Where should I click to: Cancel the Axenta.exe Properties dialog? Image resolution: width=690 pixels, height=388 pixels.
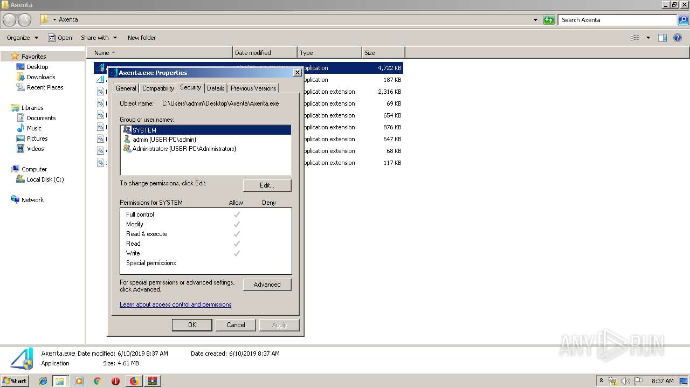236,325
